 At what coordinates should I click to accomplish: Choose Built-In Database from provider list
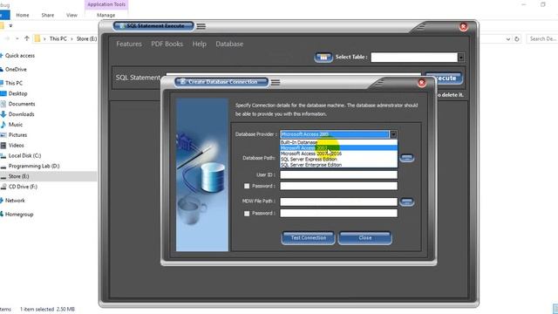(338, 142)
